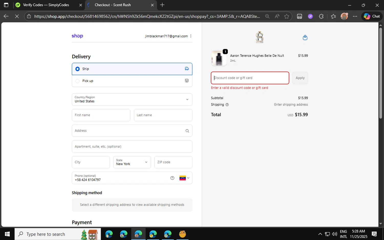The height and width of the screenshot is (240, 384).
Task: Open the Favorites list icon
Action: [333, 16]
